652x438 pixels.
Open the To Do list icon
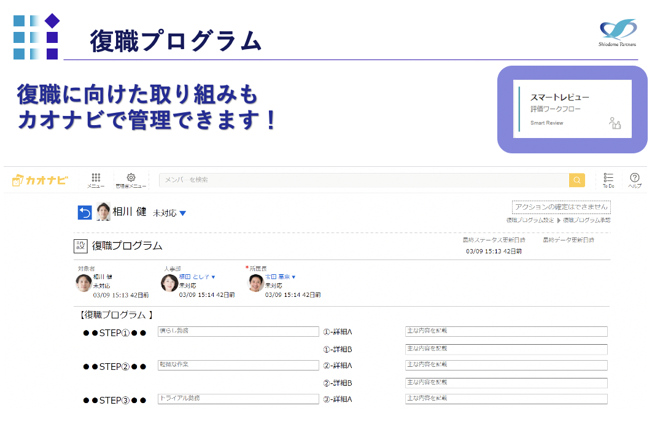(608, 180)
